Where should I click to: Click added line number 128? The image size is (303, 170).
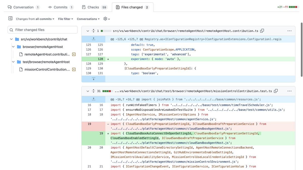pos(100,59)
